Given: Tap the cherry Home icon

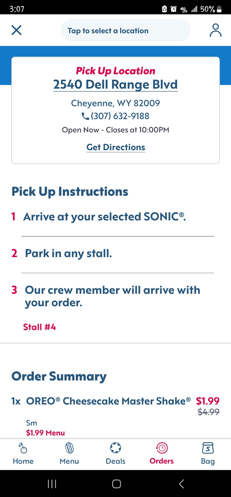Looking at the screenshot, I should [23, 448].
